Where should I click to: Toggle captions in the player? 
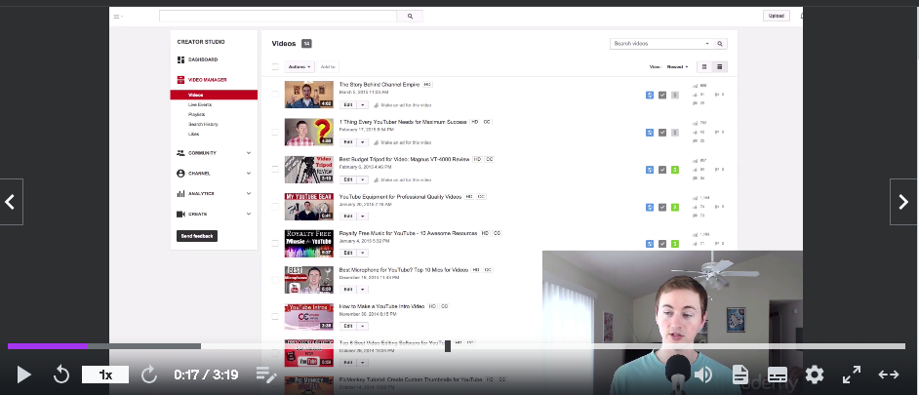pyautogui.click(x=778, y=375)
